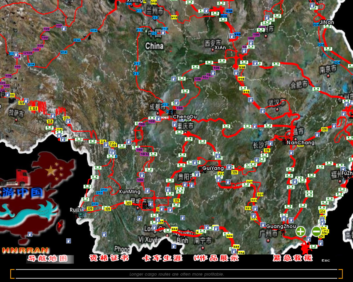
Task: Select the ChengDu city label
Action: click(x=185, y=117)
